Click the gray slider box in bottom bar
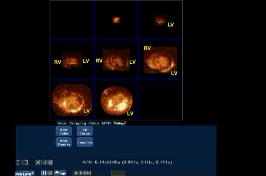Image resolution: width=266 pixels, height=176 pixels. 118,173
